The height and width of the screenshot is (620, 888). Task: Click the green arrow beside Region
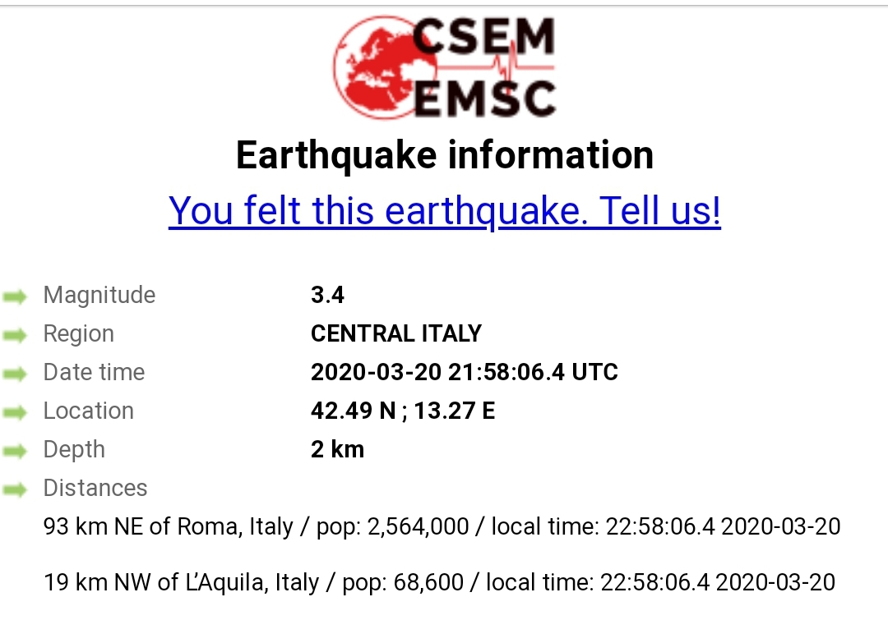(15, 335)
